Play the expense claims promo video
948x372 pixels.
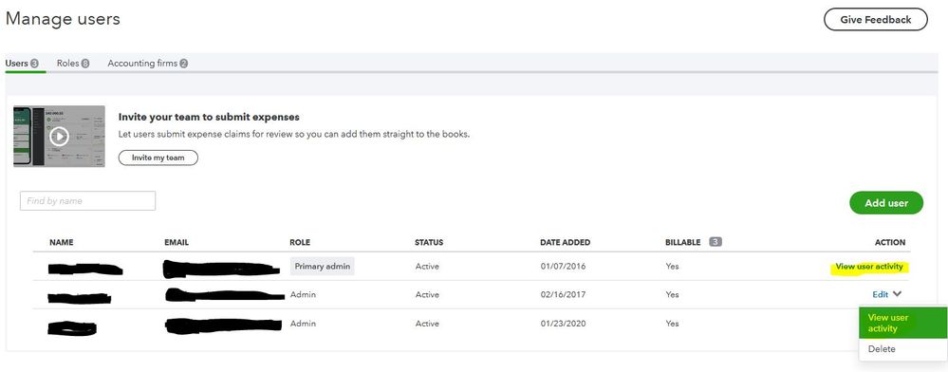pyautogui.click(x=59, y=136)
